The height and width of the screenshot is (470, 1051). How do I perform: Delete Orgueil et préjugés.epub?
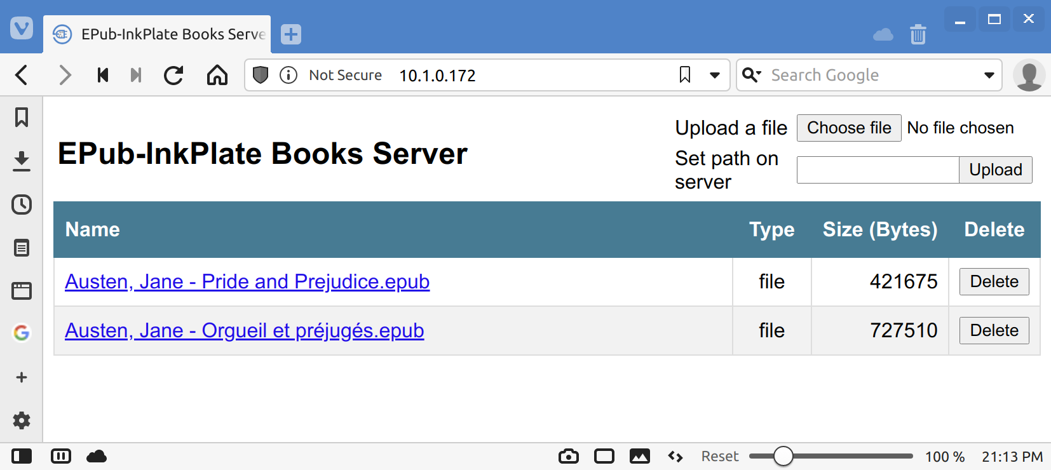pos(994,330)
